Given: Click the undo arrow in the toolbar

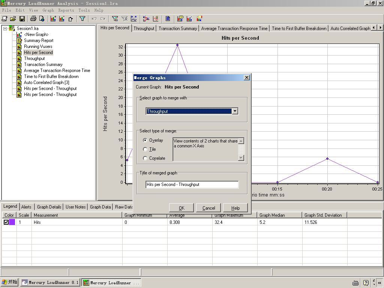Looking at the screenshot, I should coord(94,19).
